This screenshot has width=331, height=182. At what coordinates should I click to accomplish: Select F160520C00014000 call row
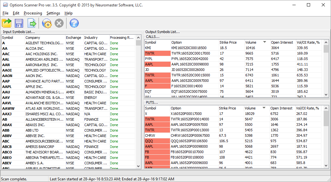234,86
